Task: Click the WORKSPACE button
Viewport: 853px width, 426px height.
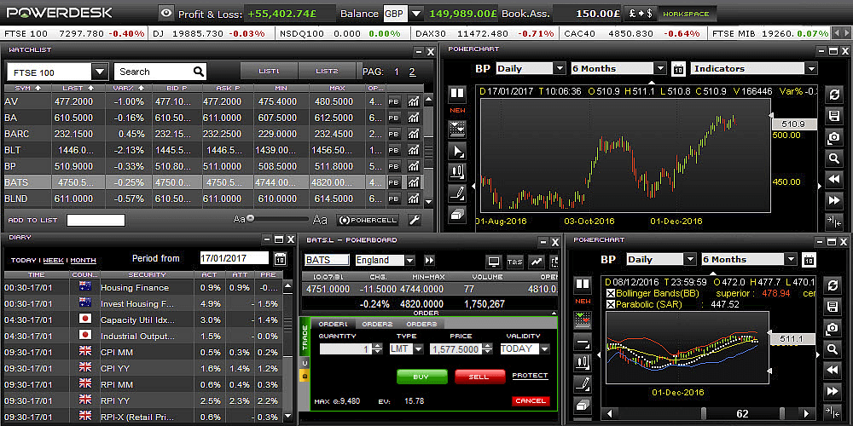Action: (x=686, y=14)
